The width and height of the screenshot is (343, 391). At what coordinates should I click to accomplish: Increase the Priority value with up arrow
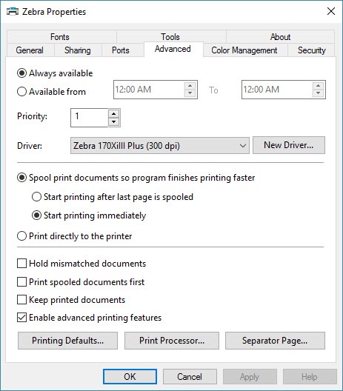114,114
